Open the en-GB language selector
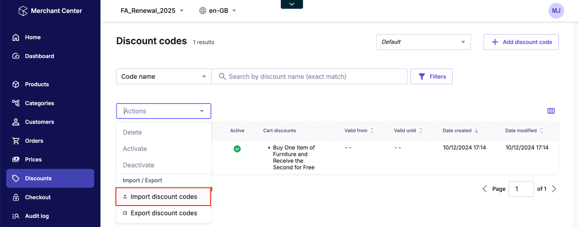 coord(217,10)
